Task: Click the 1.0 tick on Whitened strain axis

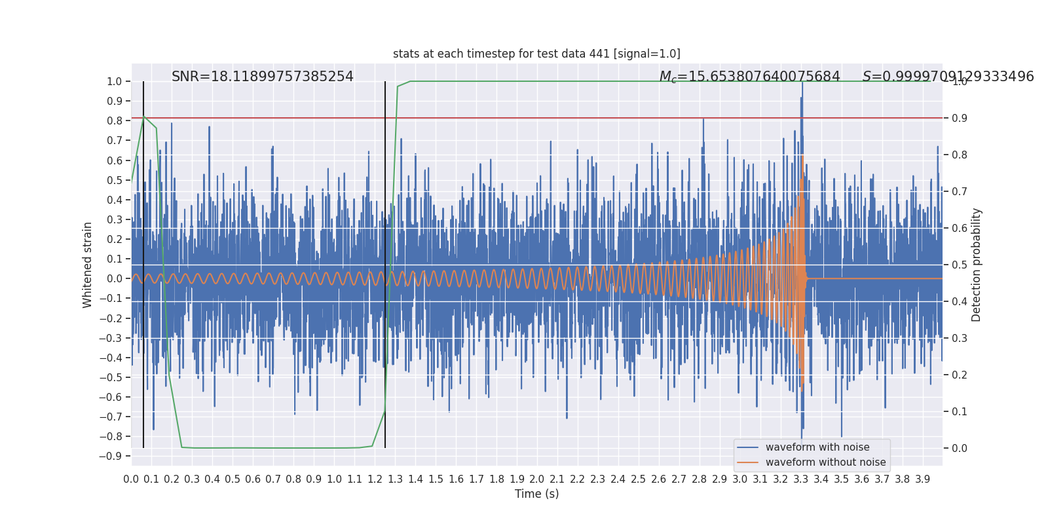Action: (115, 81)
